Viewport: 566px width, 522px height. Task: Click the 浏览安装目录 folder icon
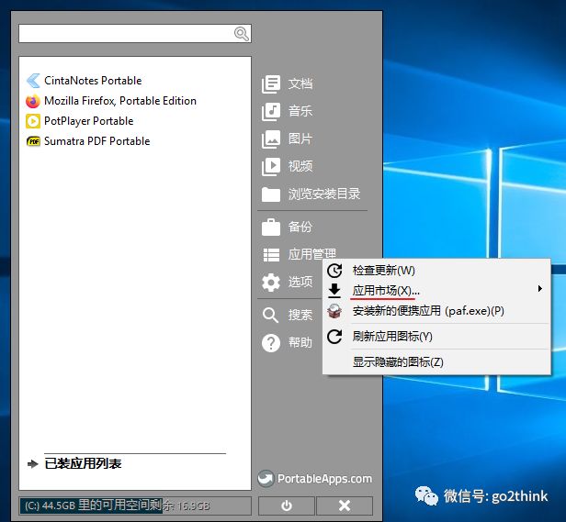point(271,194)
